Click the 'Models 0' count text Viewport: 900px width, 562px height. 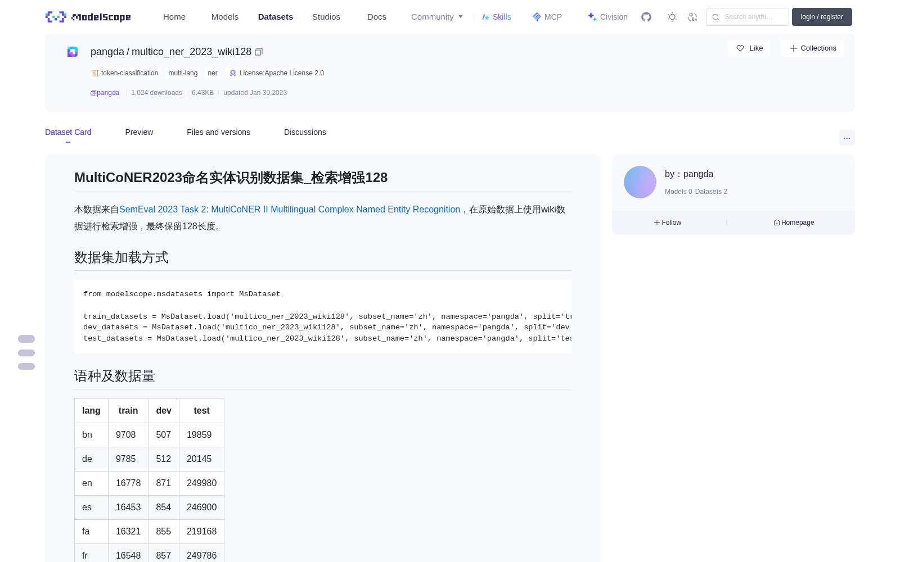pyautogui.click(x=678, y=192)
